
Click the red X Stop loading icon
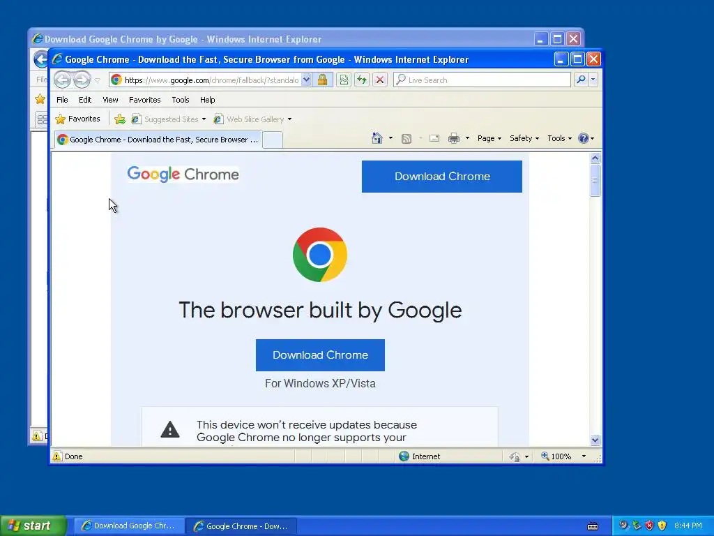click(x=380, y=80)
